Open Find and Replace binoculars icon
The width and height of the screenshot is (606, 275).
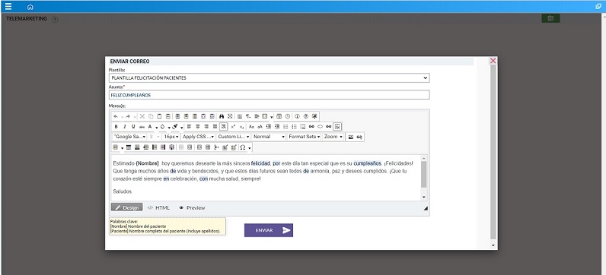222,116
